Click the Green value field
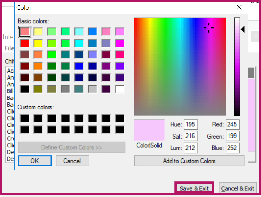Viewport: 261px width, 197px height. (x=232, y=136)
